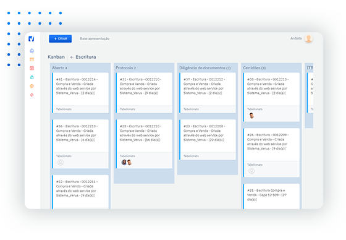Click second assignee avatar on card #28
Screen dimensions: 346x240
(129, 163)
